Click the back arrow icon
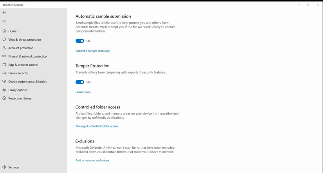Viewport: 323px width, 173px height. [4, 13]
